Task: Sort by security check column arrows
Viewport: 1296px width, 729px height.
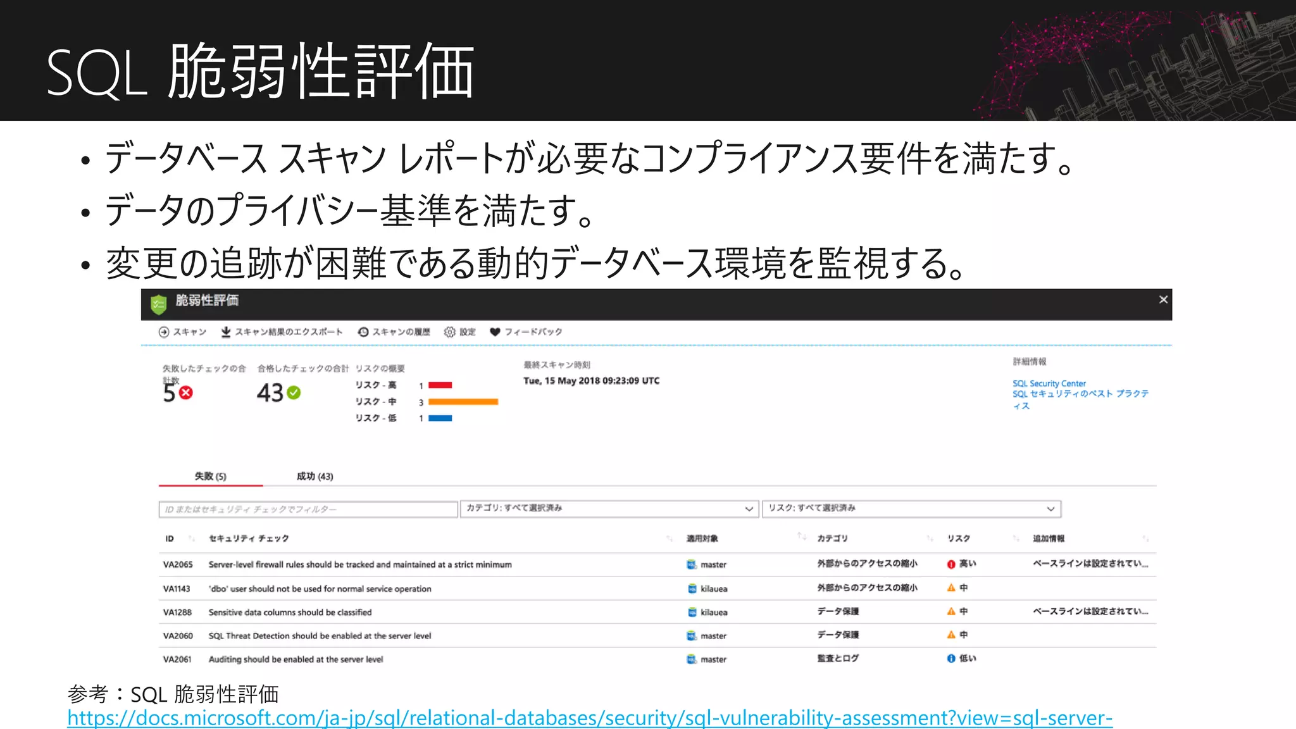Action: [x=670, y=539]
